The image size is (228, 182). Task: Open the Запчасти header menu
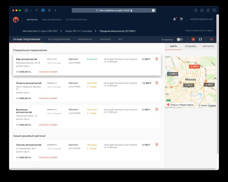point(32,20)
